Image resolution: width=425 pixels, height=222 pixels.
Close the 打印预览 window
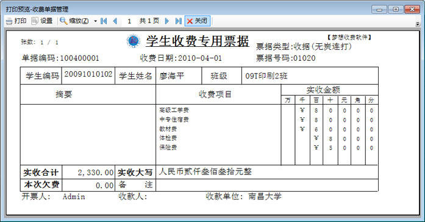(412, 10)
